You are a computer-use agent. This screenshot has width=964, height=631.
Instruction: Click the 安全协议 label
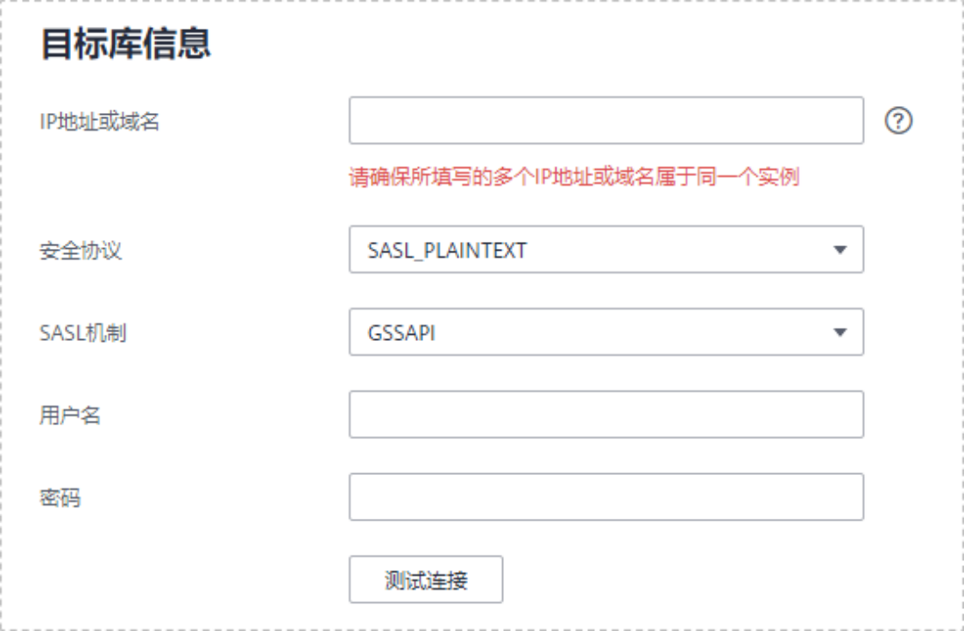click(x=81, y=251)
